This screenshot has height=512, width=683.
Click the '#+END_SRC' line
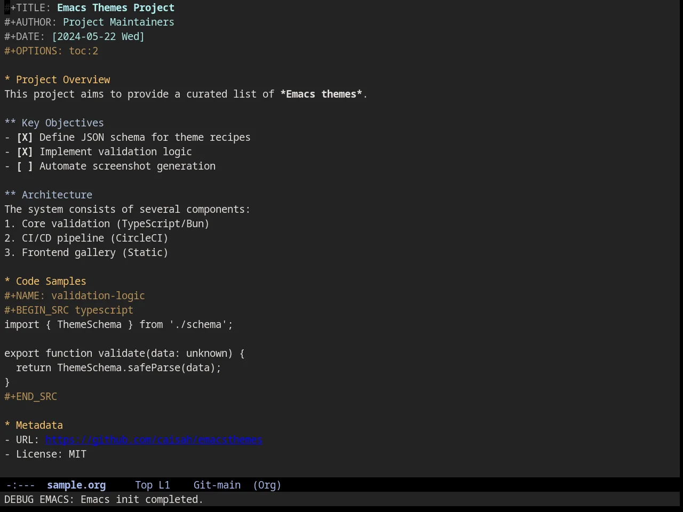pyautogui.click(x=30, y=397)
